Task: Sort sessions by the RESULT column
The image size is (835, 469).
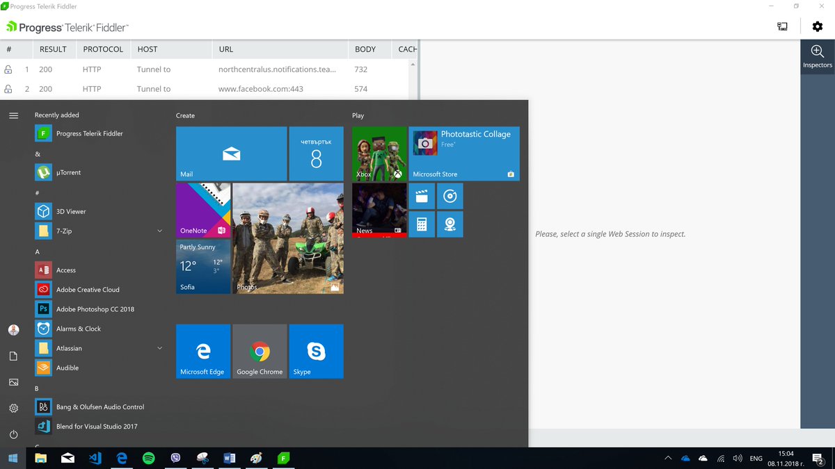Action: [x=53, y=49]
